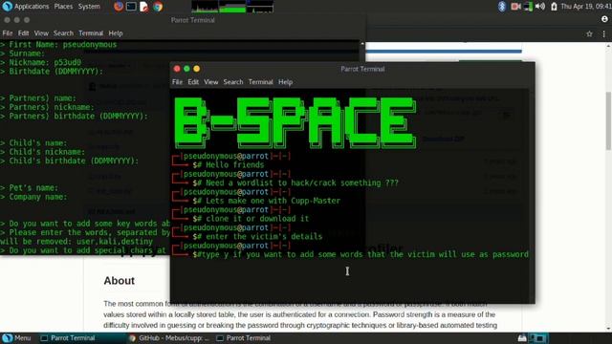Click the screen recorder tray icon
The height and width of the screenshot is (344, 612).
click(x=515, y=7)
